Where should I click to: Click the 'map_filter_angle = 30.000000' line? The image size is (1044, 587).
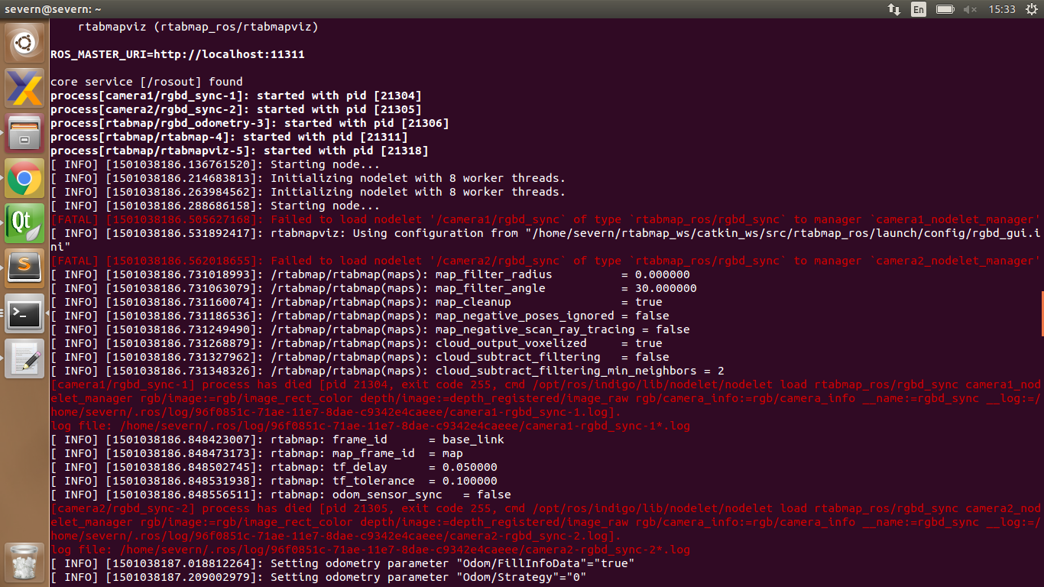coord(374,288)
